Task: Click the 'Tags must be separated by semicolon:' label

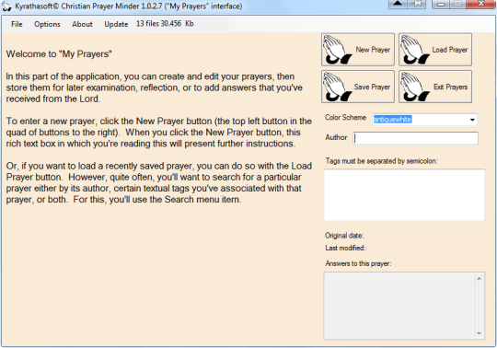Action: 381,161
